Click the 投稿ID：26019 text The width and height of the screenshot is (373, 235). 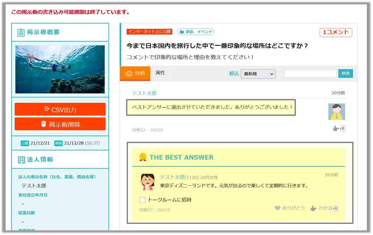pyautogui.click(x=155, y=210)
